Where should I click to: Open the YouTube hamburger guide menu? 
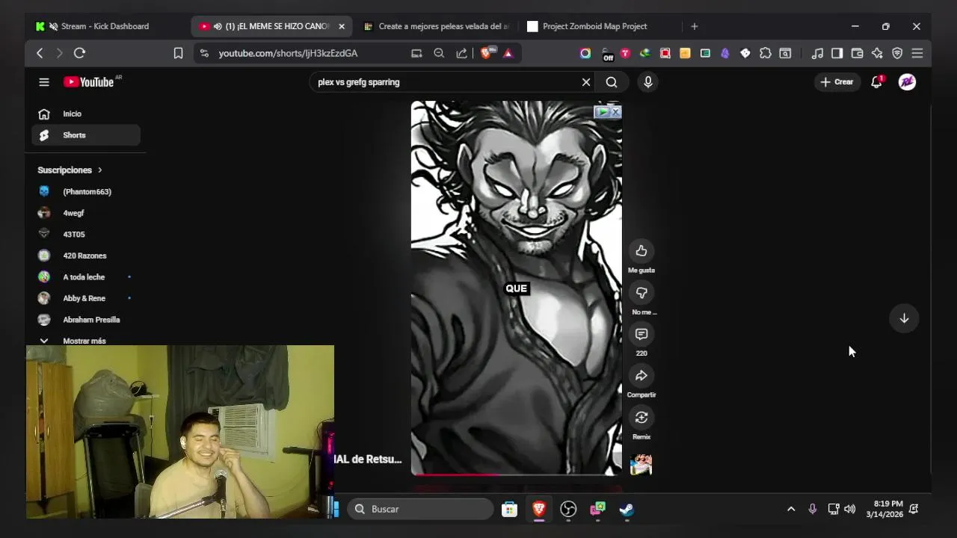(x=44, y=82)
